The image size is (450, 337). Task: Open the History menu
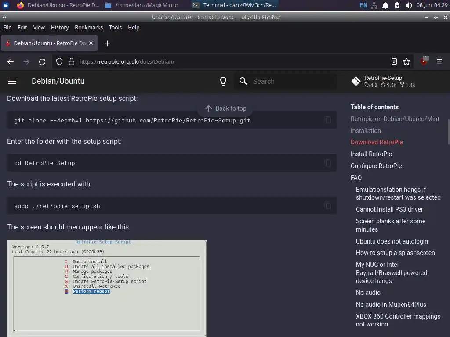pos(60,28)
